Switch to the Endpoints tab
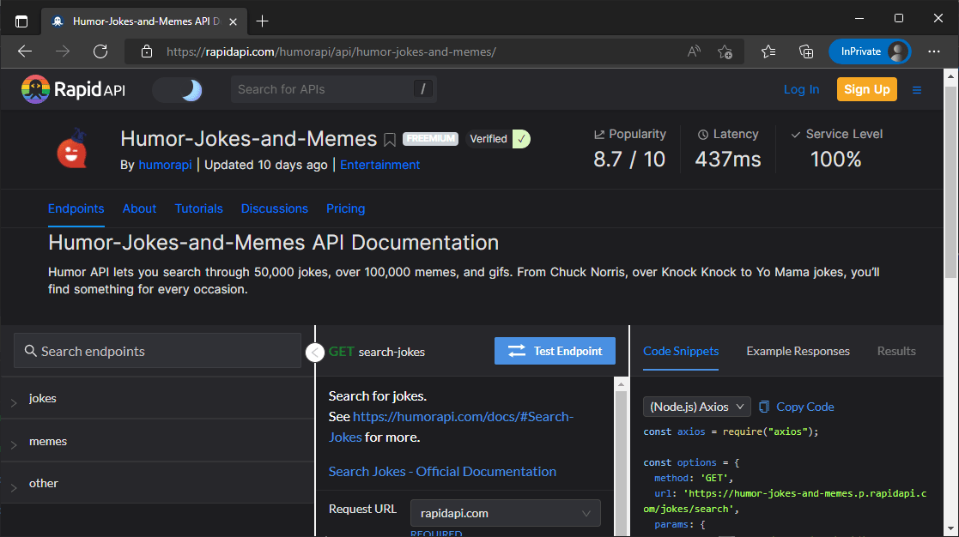 point(76,209)
